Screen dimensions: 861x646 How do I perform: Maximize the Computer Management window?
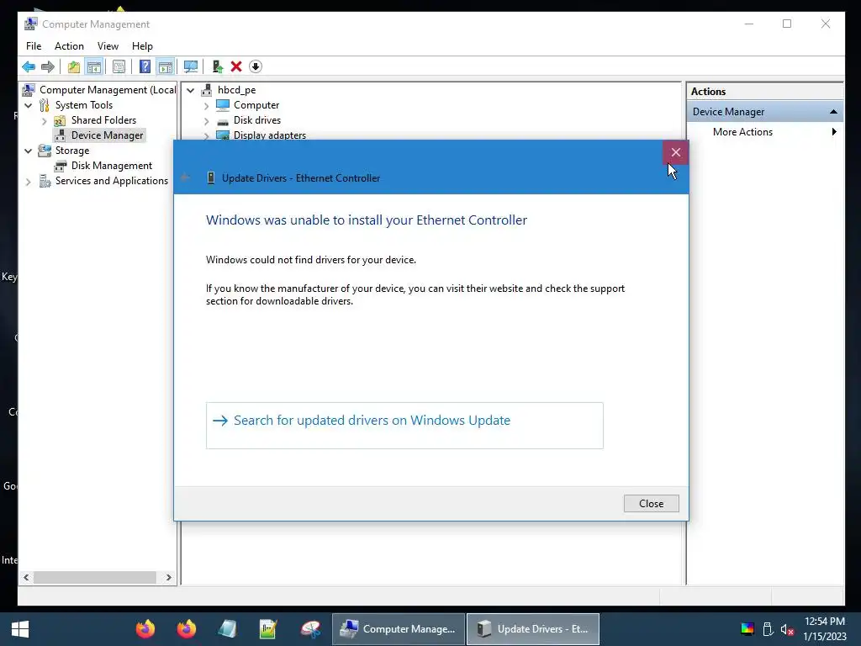[787, 24]
